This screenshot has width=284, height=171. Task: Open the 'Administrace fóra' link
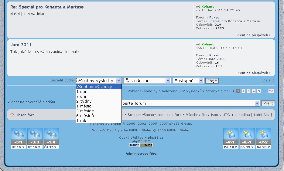(141, 153)
